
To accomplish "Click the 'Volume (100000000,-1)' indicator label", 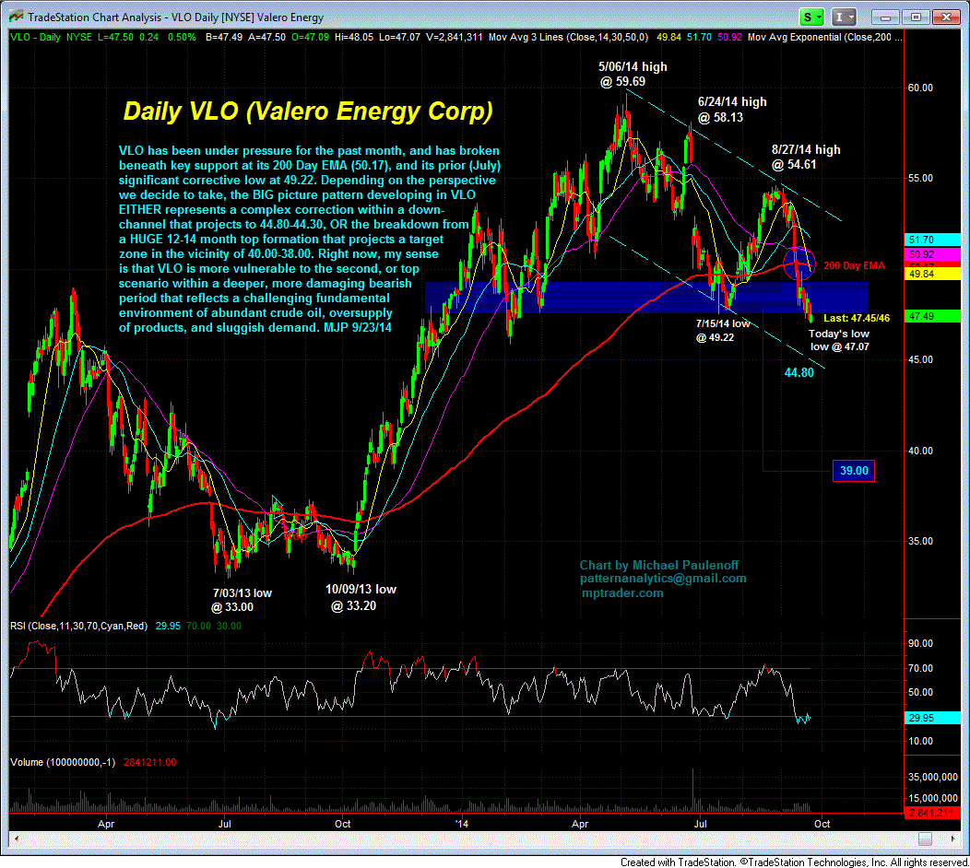I will coord(63,763).
